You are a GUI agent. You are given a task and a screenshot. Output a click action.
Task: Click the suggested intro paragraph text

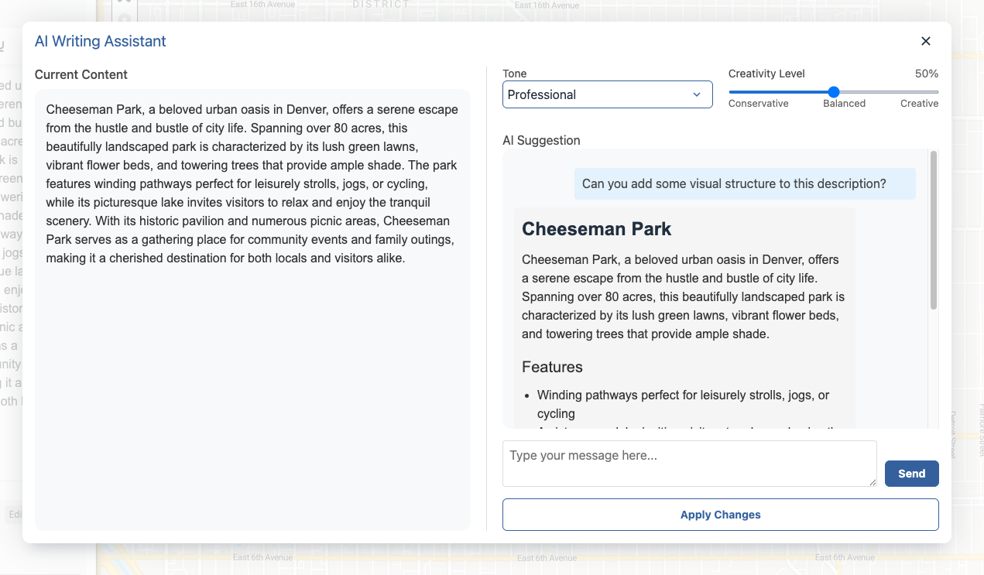[683, 297]
